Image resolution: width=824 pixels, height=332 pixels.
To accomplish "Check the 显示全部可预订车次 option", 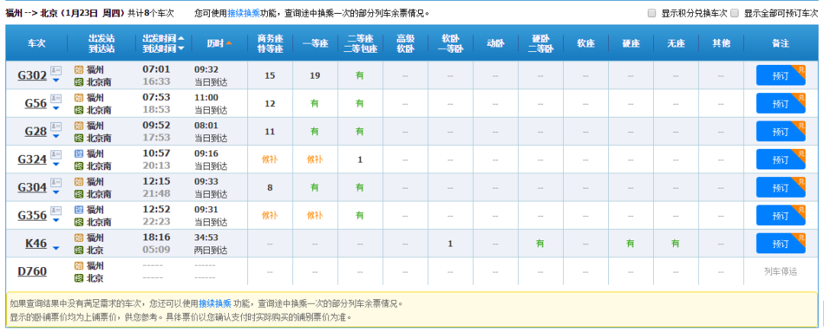I will pos(734,13).
